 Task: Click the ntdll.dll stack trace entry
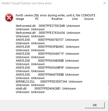[x=46, y=90]
